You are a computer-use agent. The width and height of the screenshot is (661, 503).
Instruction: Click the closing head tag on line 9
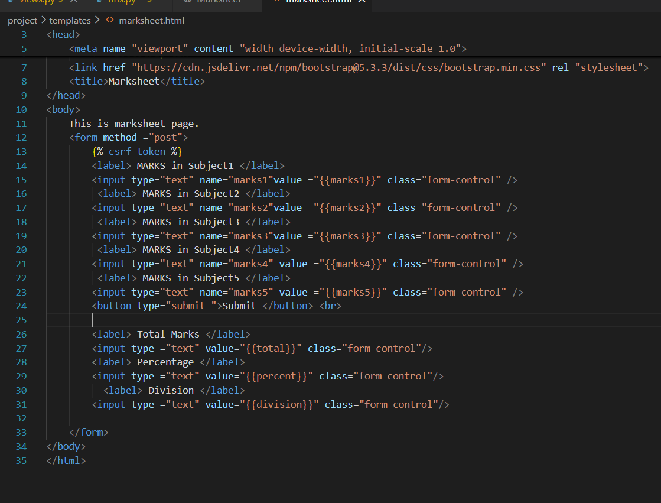[66, 95]
